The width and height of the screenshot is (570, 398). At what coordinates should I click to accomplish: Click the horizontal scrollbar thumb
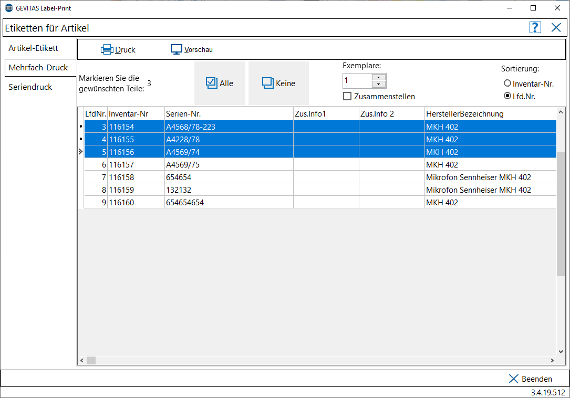(x=91, y=361)
